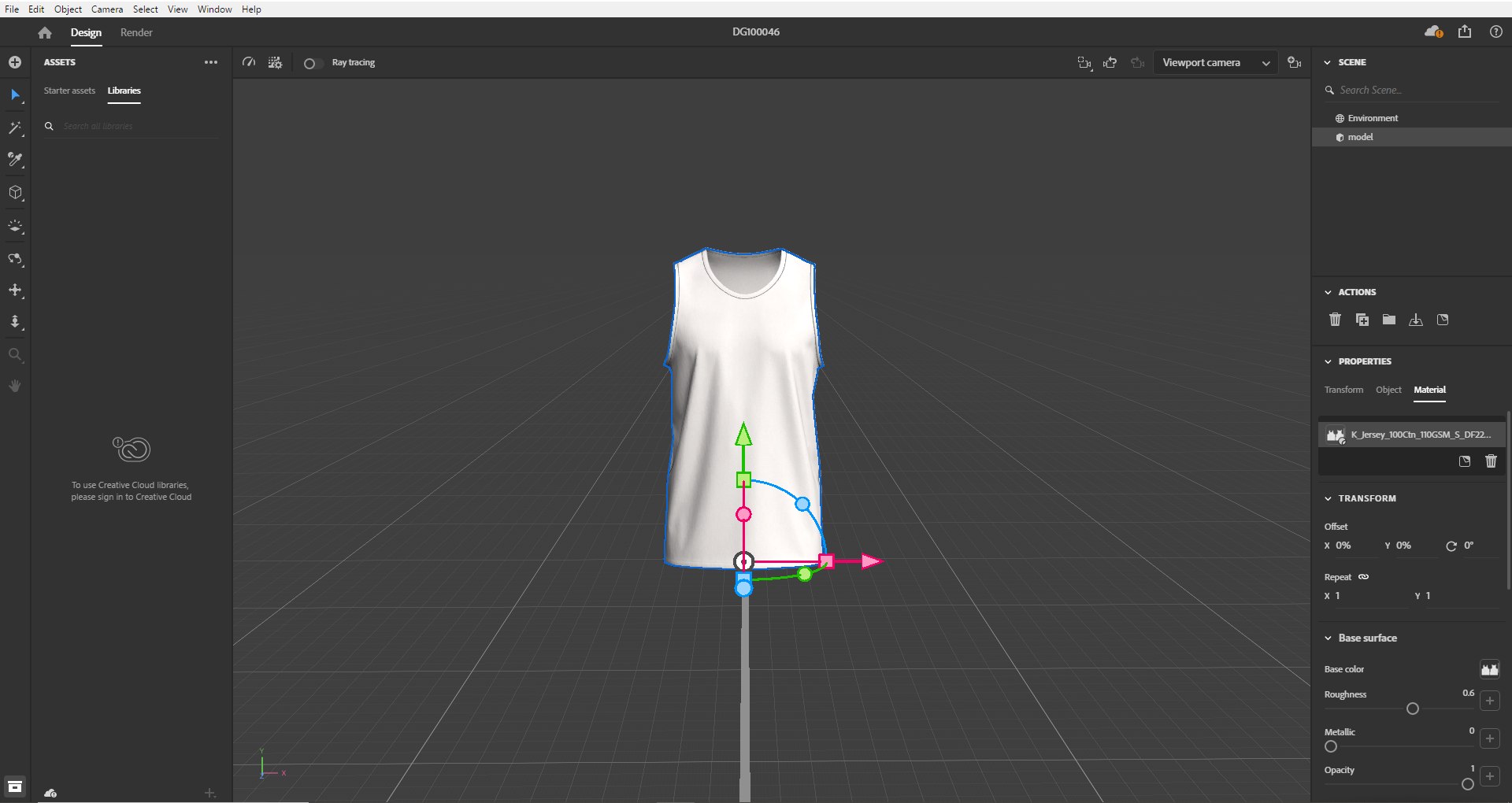Screen dimensions: 1512x803
Task: Delete the K_Jersey material
Action: coord(1491,461)
